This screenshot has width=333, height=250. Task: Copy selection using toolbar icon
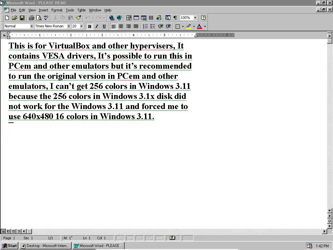[63, 18]
